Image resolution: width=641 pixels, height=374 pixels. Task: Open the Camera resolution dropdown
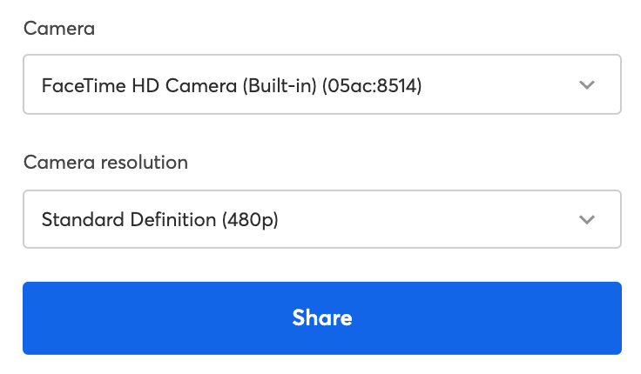click(x=322, y=219)
